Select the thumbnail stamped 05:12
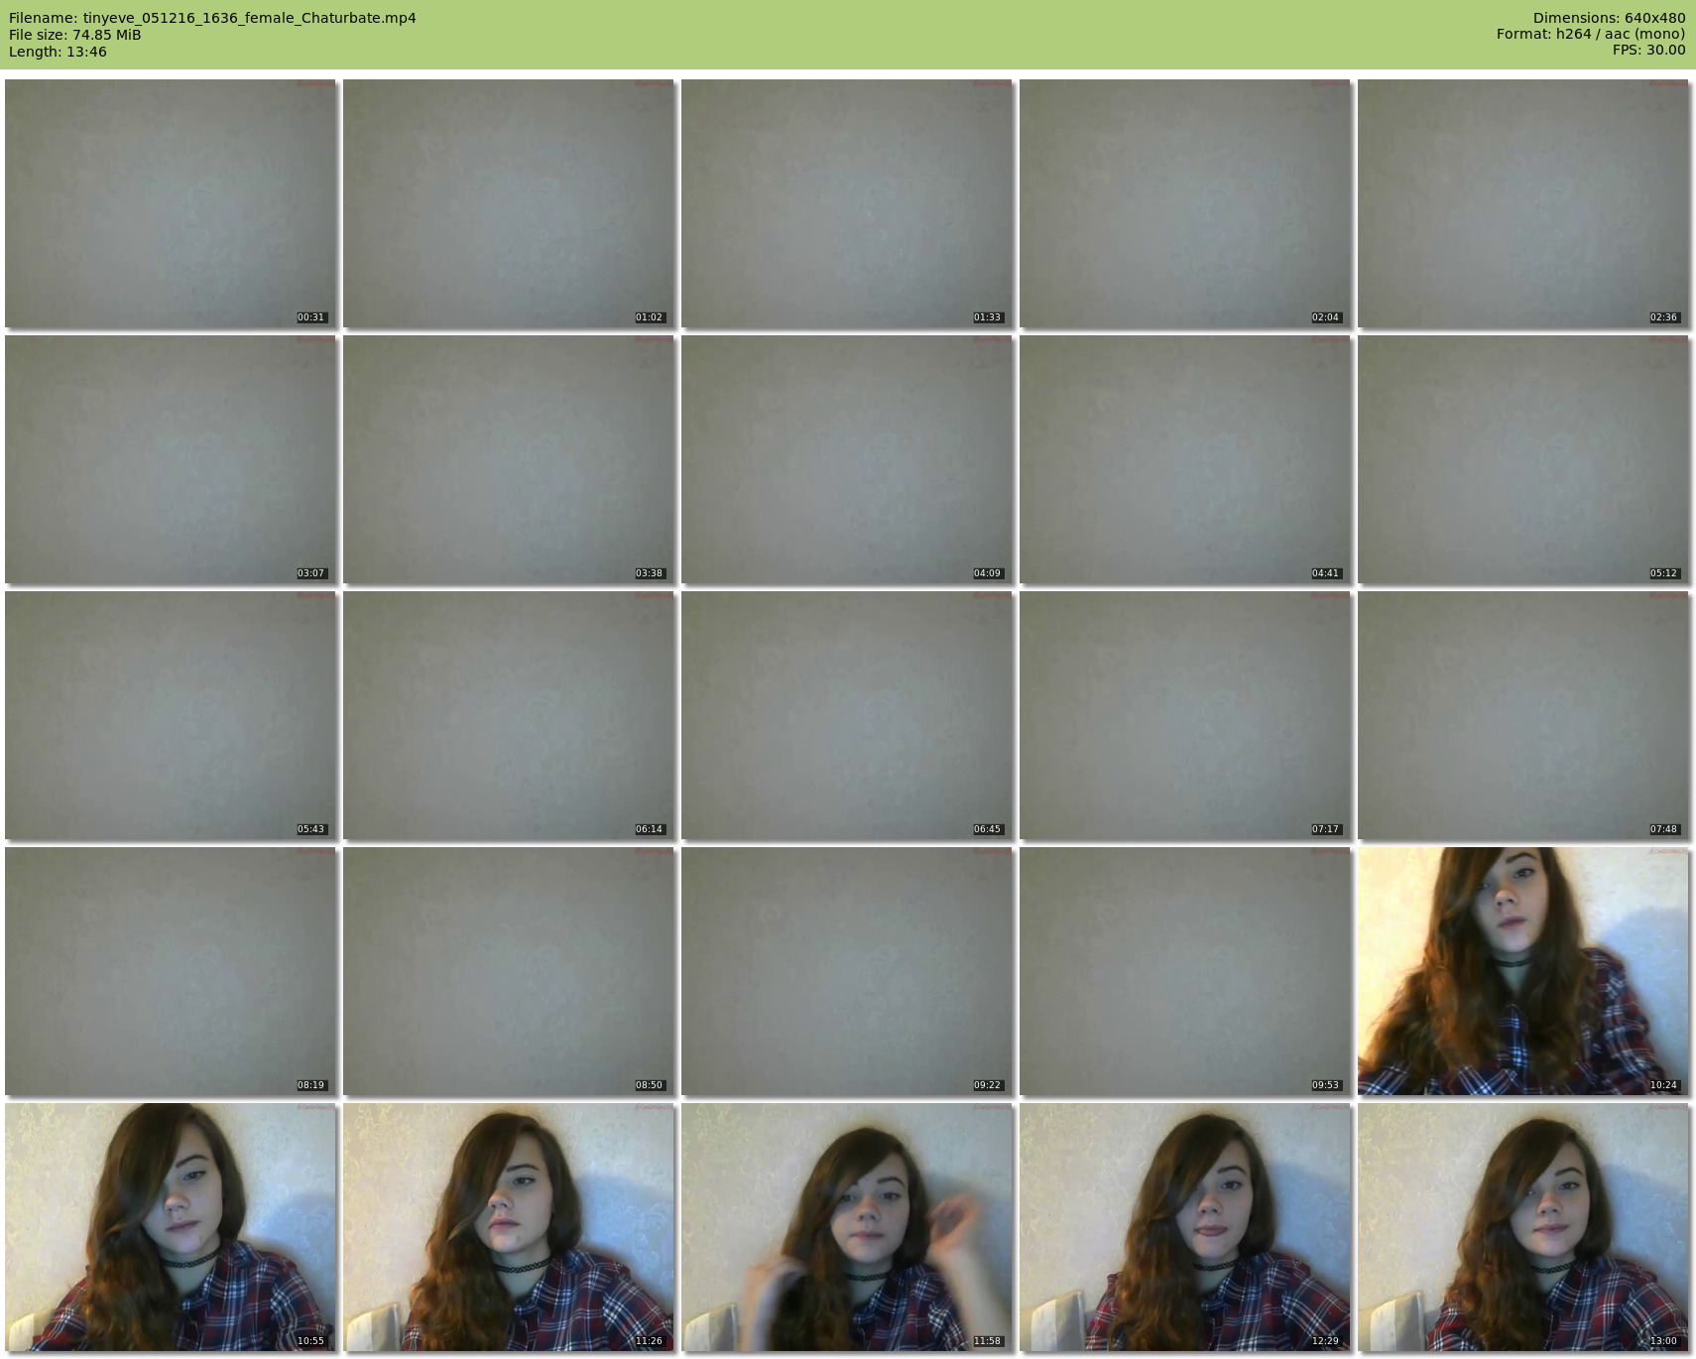Image resolution: width=1696 pixels, height=1359 pixels. click(1523, 459)
